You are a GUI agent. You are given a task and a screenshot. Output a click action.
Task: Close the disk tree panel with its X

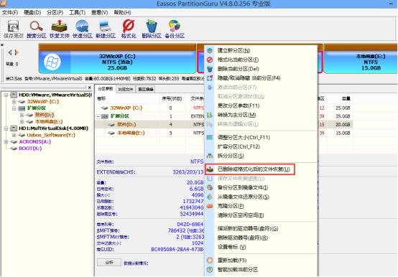coord(90,88)
